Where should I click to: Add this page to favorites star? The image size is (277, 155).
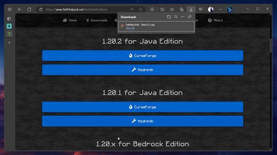click(140, 9)
